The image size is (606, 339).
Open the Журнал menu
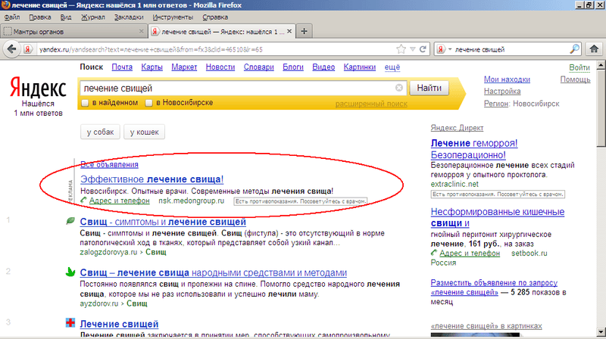click(92, 17)
